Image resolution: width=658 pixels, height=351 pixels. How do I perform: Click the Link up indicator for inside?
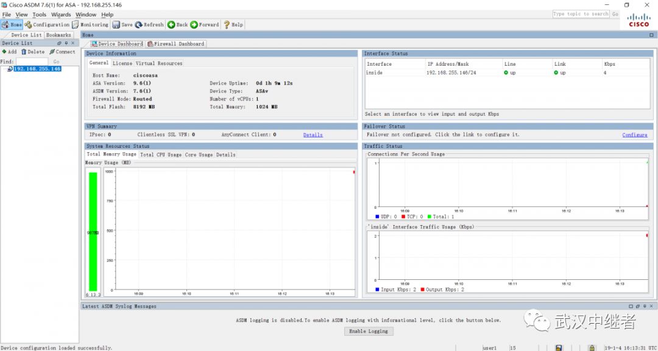click(556, 73)
